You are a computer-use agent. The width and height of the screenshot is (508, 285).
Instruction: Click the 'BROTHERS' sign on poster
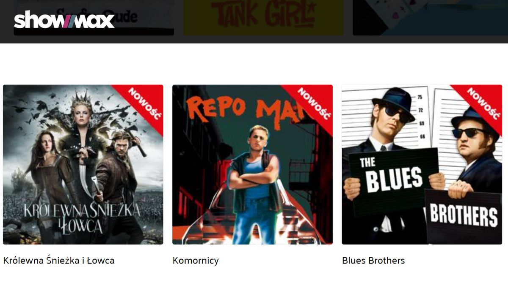coord(464,215)
